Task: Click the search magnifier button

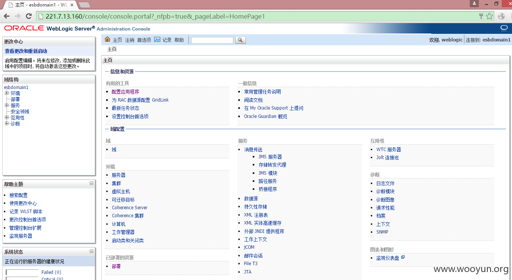Action: tap(241, 40)
